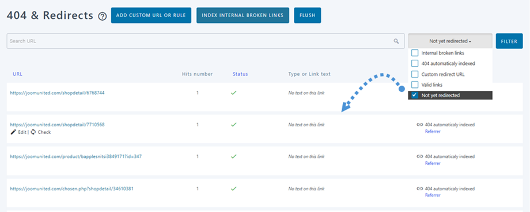Sort by the Status column header
This screenshot has width=530, height=212.
coord(240,74)
